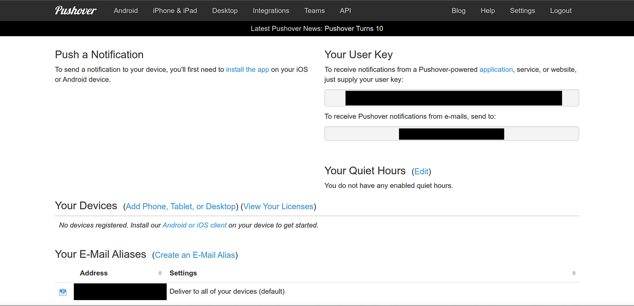Viewport: 634px width, 306px height.
Task: Go to the Integrations page
Action: click(271, 10)
